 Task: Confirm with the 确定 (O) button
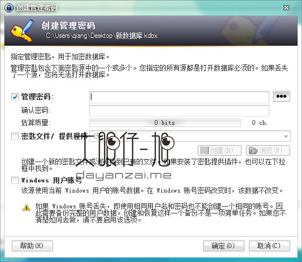coord(224,246)
